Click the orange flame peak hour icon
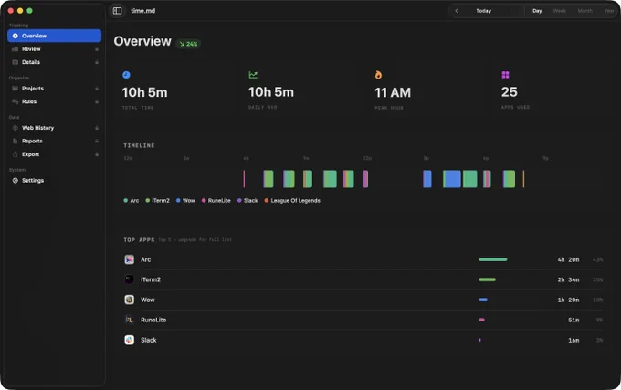Screen dimensions: 621x390 point(378,75)
